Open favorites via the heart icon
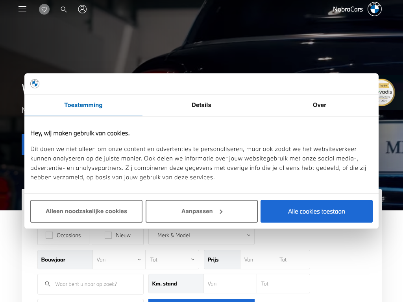Image resolution: width=403 pixels, height=302 pixels. (x=44, y=9)
